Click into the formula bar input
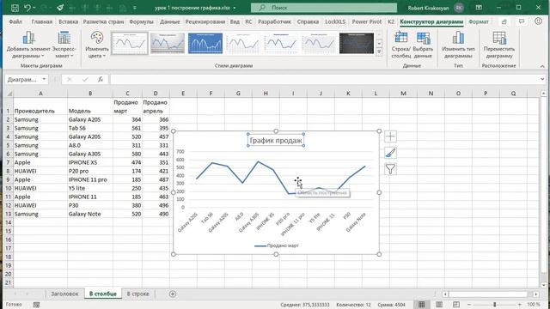Viewport: 550px width, 309px height. click(325, 80)
